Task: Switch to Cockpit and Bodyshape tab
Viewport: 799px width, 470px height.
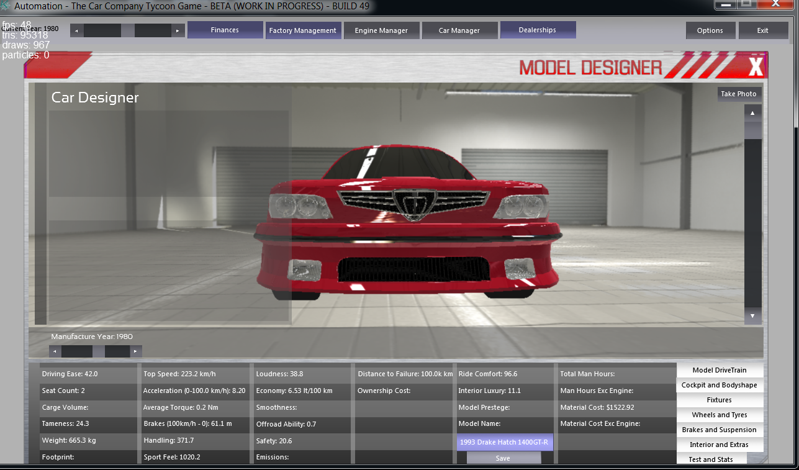Action: tap(720, 385)
